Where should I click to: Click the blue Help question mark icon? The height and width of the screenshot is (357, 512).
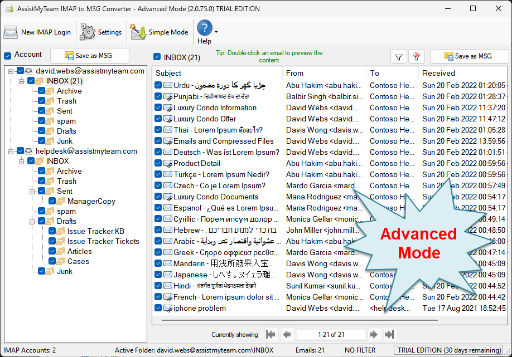click(205, 28)
